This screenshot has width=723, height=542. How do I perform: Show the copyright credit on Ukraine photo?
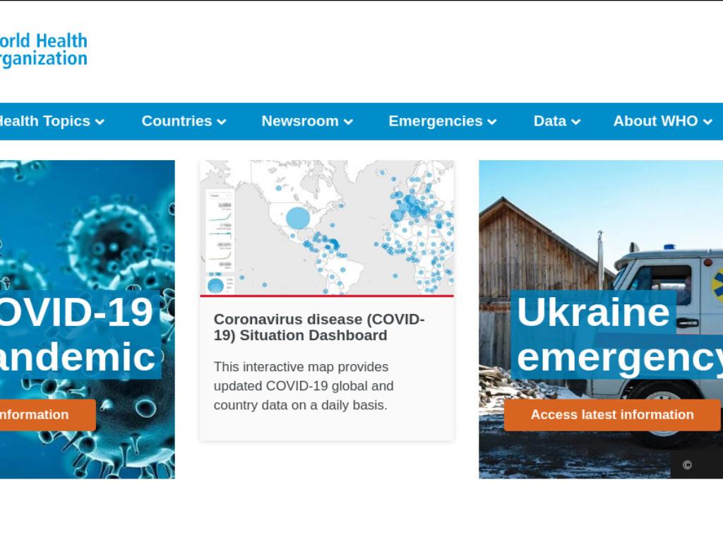pyautogui.click(x=687, y=465)
